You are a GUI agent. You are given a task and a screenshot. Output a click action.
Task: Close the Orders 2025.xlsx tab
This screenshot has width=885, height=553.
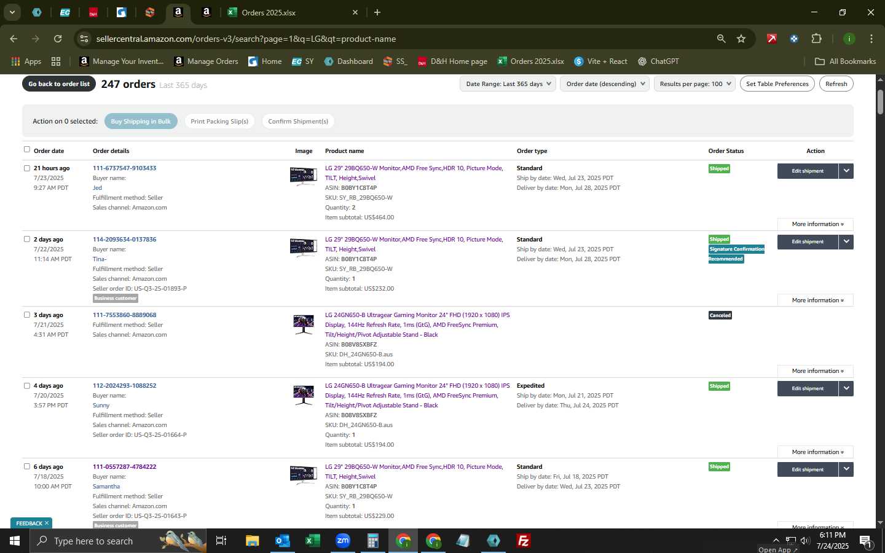[x=355, y=12]
